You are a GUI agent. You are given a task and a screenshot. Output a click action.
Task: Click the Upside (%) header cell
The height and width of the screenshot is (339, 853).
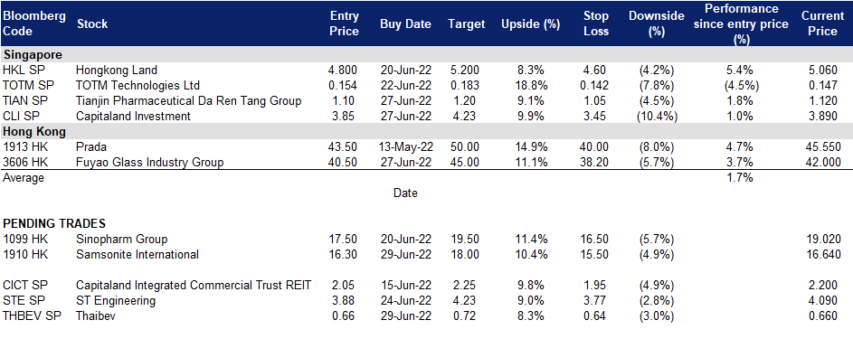click(524, 24)
